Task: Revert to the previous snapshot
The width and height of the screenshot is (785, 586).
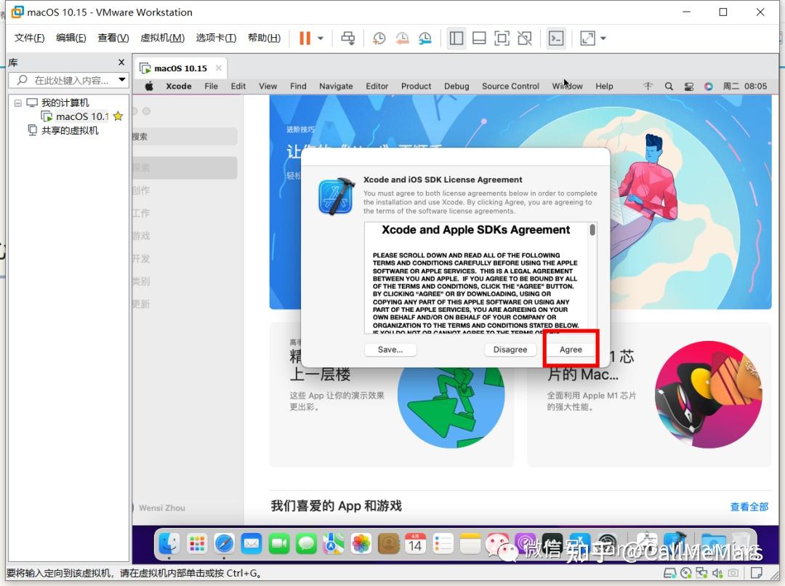Action: pyautogui.click(x=402, y=38)
